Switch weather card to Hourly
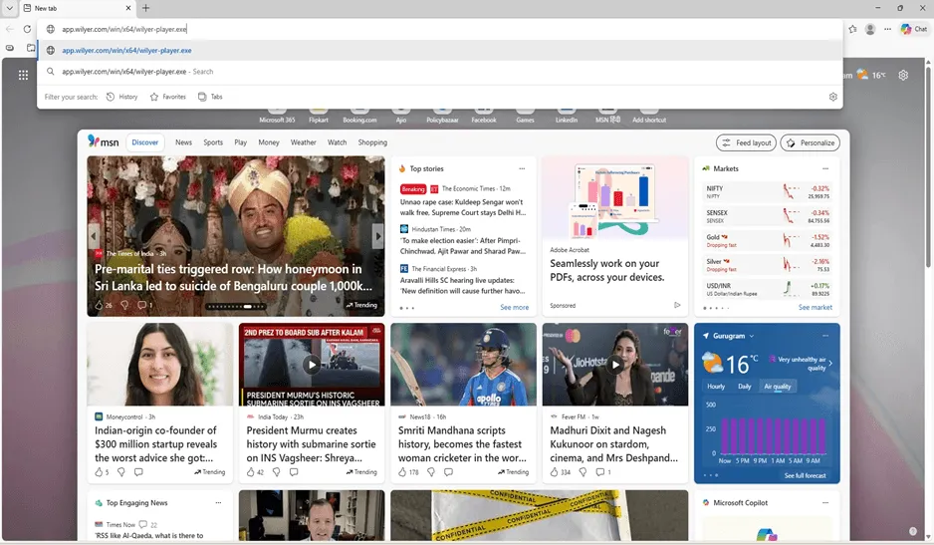This screenshot has height=545, width=934. [715, 387]
